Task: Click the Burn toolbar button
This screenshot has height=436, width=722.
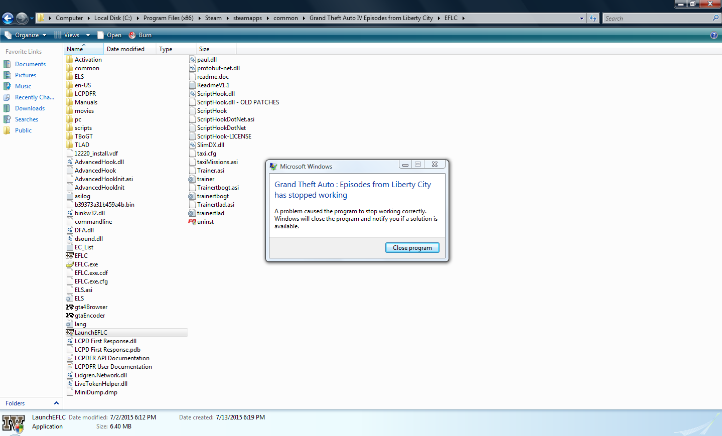Action: point(140,35)
